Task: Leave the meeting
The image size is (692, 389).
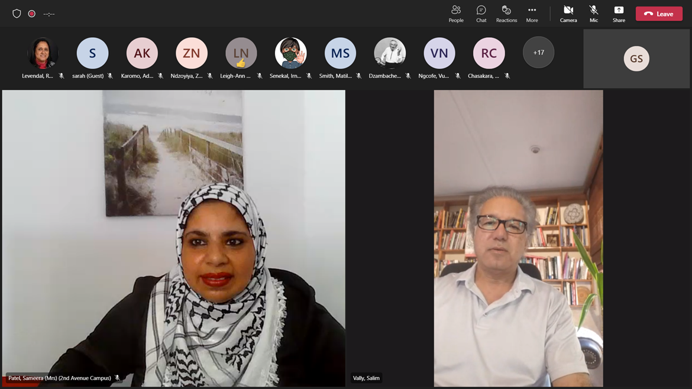Action: (x=659, y=14)
